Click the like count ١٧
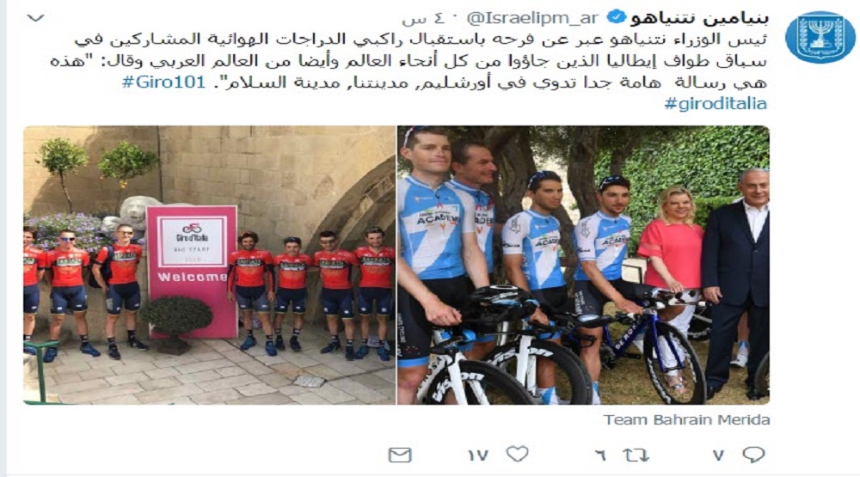860x477 pixels. (x=477, y=455)
